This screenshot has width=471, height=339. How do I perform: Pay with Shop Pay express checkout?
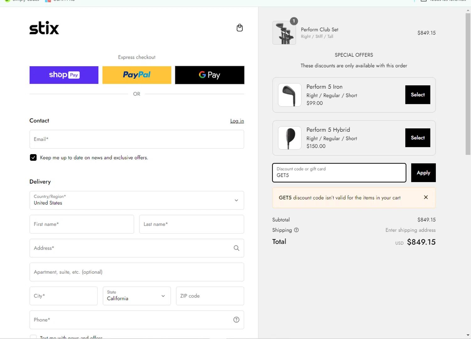(x=64, y=75)
